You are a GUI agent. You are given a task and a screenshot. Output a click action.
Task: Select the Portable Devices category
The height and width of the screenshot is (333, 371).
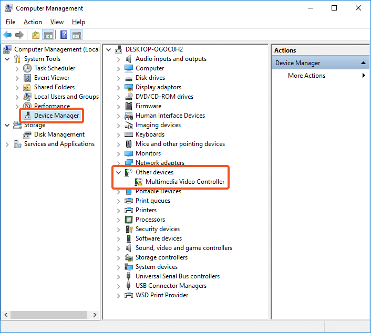point(158,191)
